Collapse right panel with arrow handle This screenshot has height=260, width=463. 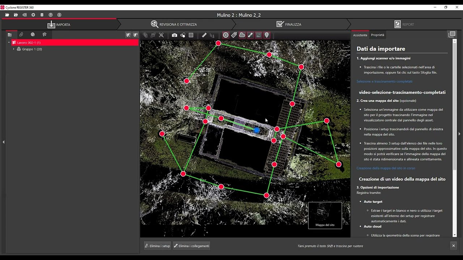[459, 134]
